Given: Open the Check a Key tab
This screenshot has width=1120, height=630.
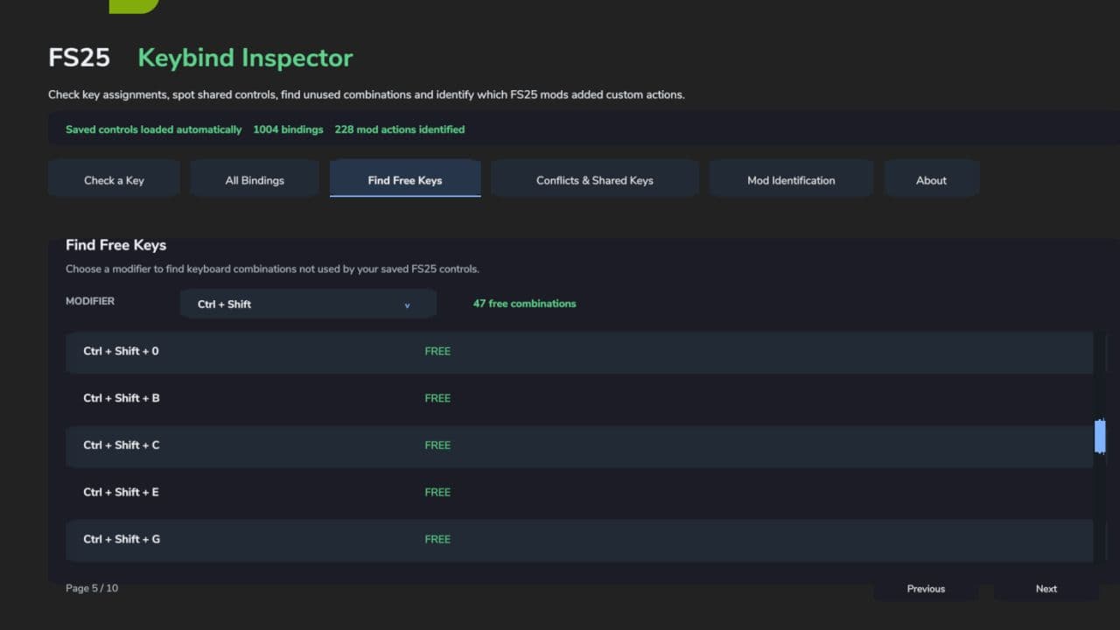Looking at the screenshot, I should click(x=114, y=179).
